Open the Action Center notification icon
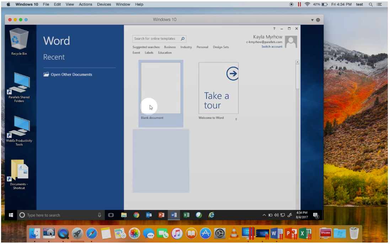The image size is (390, 244). tap(316, 215)
